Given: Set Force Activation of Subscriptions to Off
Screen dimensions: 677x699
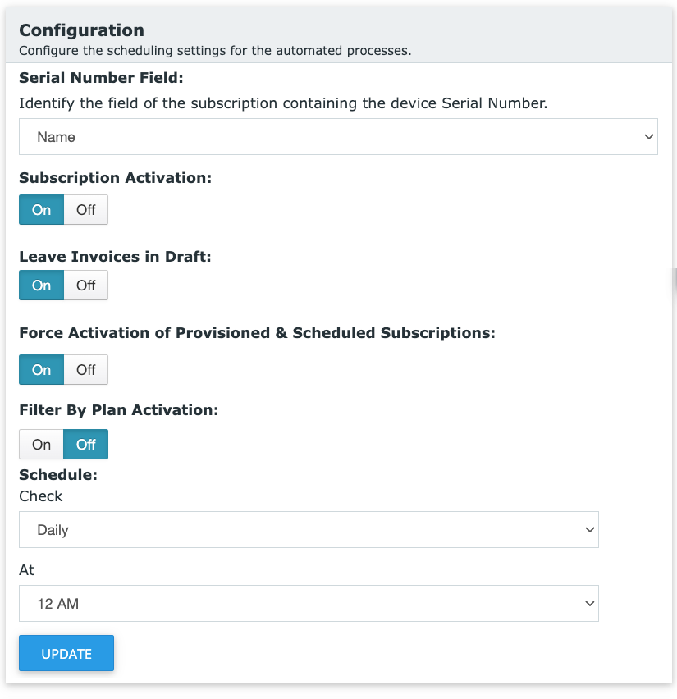Looking at the screenshot, I should coord(86,369).
